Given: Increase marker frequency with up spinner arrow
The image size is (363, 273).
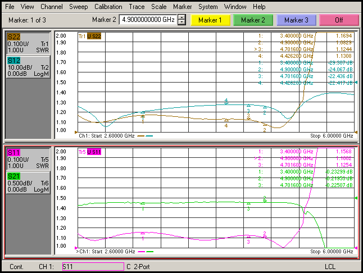Looking at the screenshot, I should (x=182, y=17).
